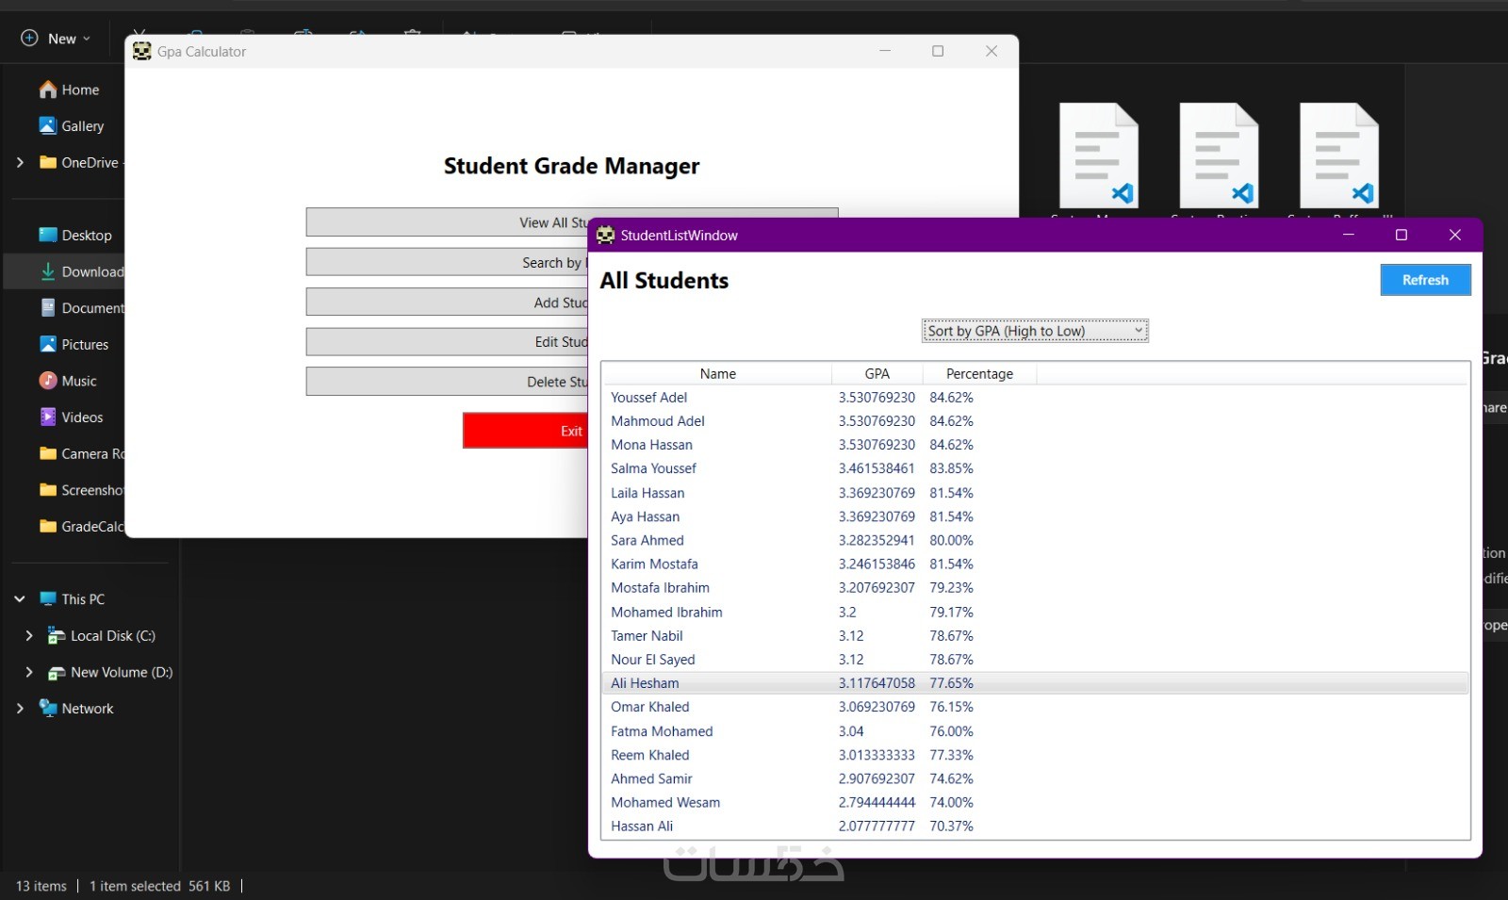Open the New menu in File Explorer
The height and width of the screenshot is (900, 1508).
point(56,39)
